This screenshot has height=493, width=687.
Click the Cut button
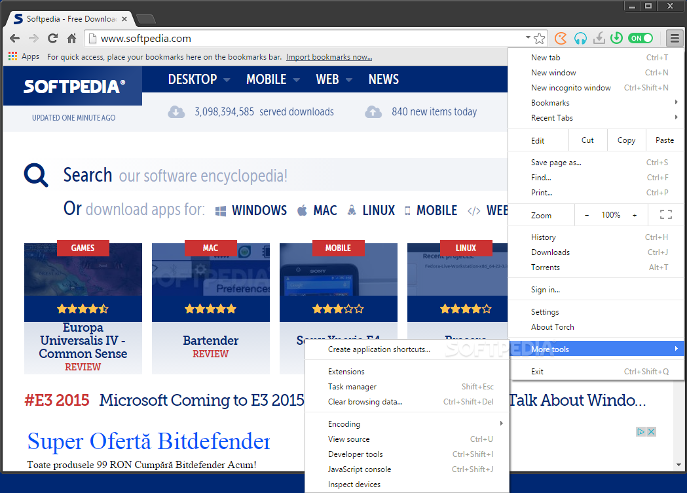[587, 140]
